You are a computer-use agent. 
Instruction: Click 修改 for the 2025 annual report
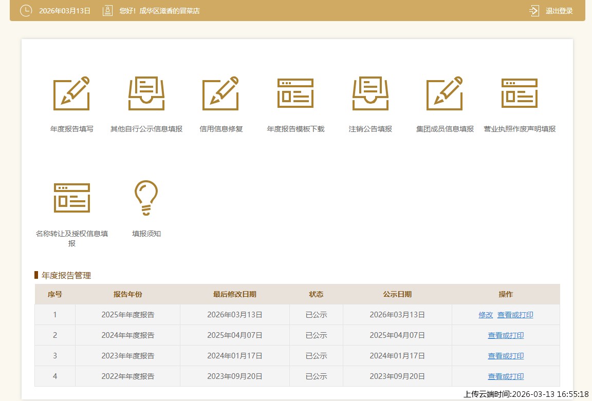(486, 315)
